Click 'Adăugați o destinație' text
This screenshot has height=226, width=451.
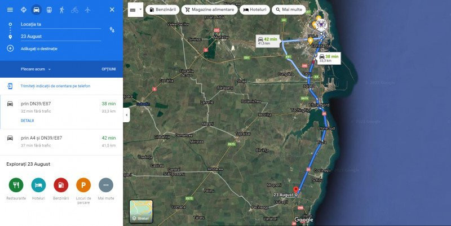pyautogui.click(x=39, y=49)
